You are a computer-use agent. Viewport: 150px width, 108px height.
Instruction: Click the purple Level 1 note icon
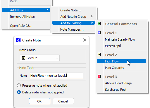(x=99, y=32)
